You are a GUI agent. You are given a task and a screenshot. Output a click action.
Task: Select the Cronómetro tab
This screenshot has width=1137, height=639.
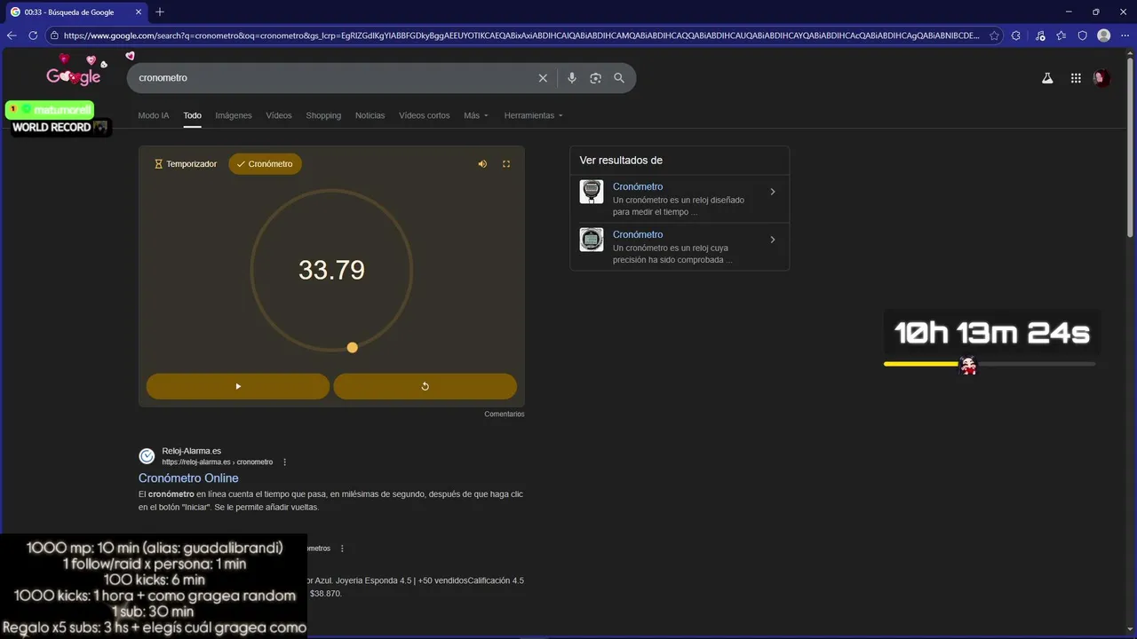click(265, 164)
